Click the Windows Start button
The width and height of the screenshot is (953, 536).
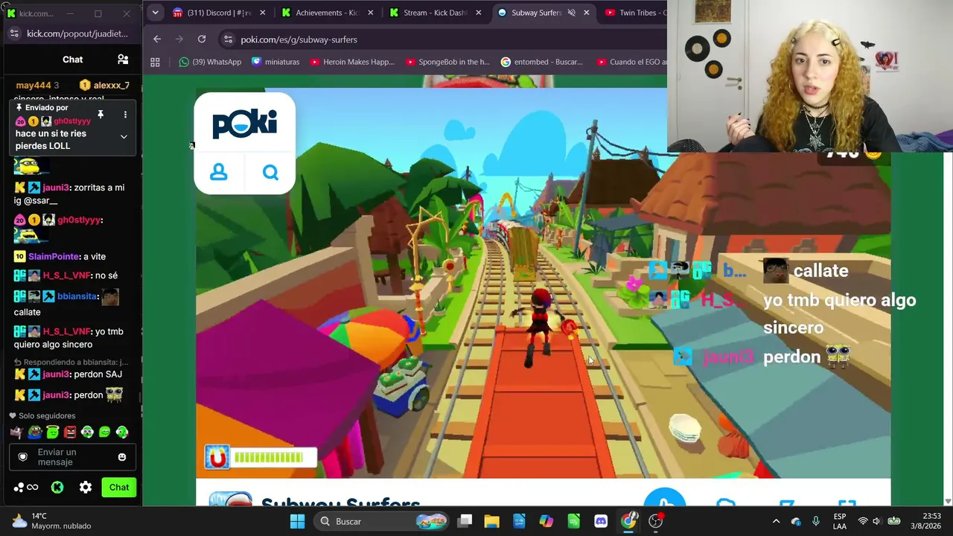[x=297, y=521]
